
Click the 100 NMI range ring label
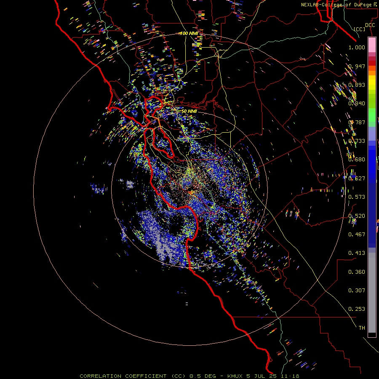189,33
